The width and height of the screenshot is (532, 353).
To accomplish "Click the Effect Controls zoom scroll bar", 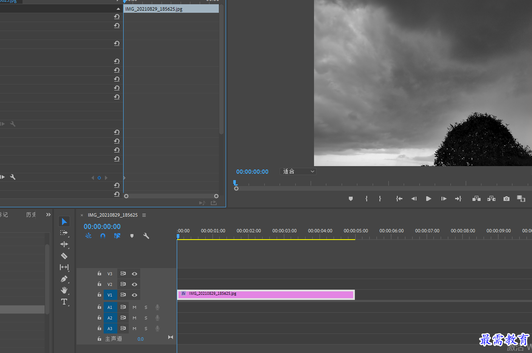I will pyautogui.click(x=171, y=196).
